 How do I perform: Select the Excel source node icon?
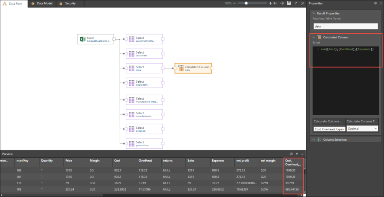[82, 40]
